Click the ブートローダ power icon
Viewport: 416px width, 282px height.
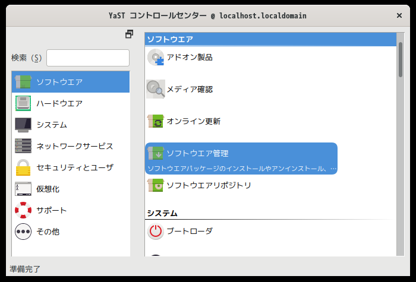pyautogui.click(x=156, y=231)
